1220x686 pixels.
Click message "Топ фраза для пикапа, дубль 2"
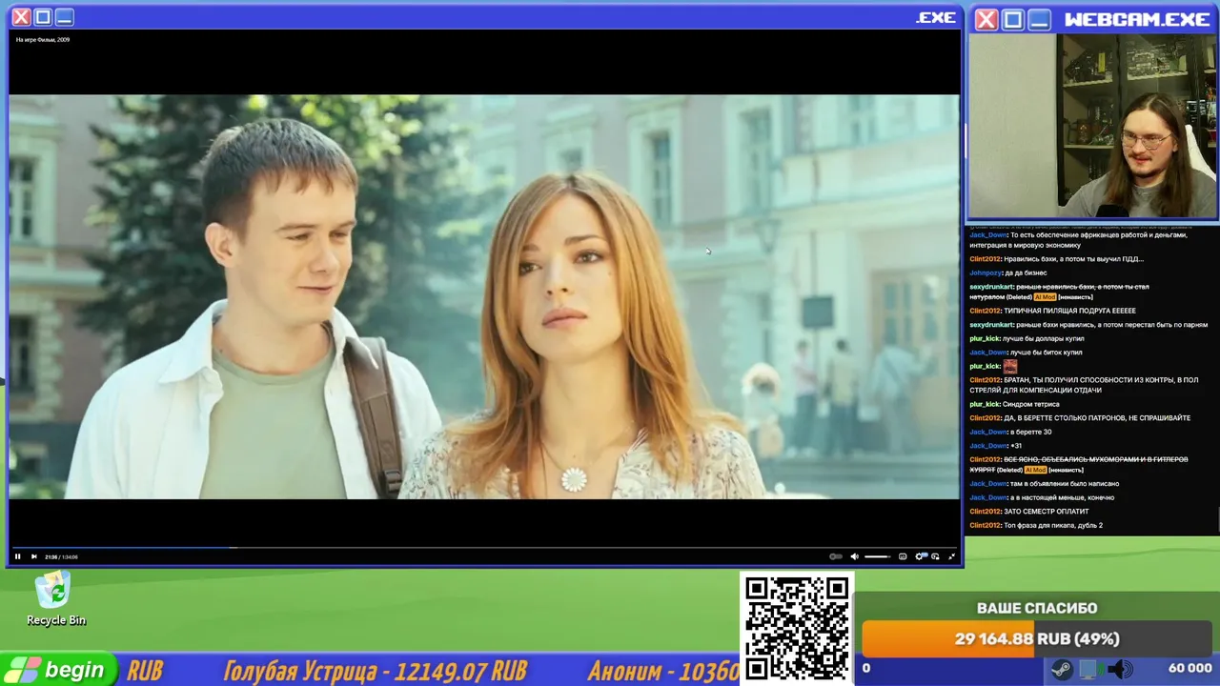(x=1053, y=525)
